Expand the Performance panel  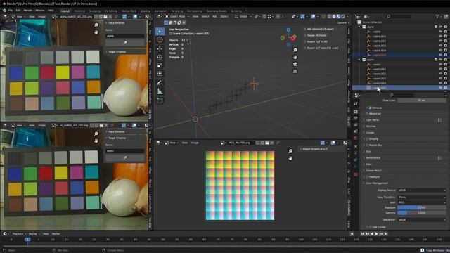(373, 158)
